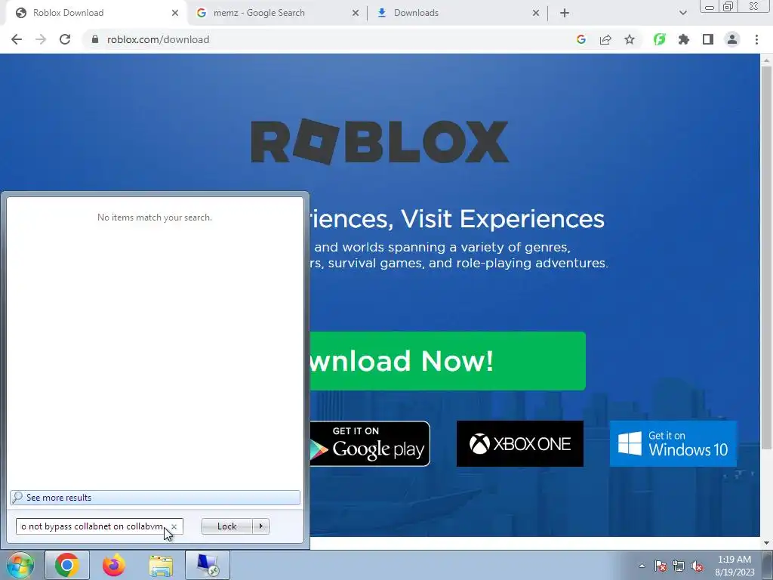Open Chrome from the taskbar
773x580 pixels.
tap(67, 565)
